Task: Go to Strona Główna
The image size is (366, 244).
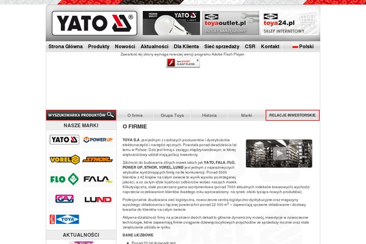Action: pyautogui.click(x=66, y=46)
